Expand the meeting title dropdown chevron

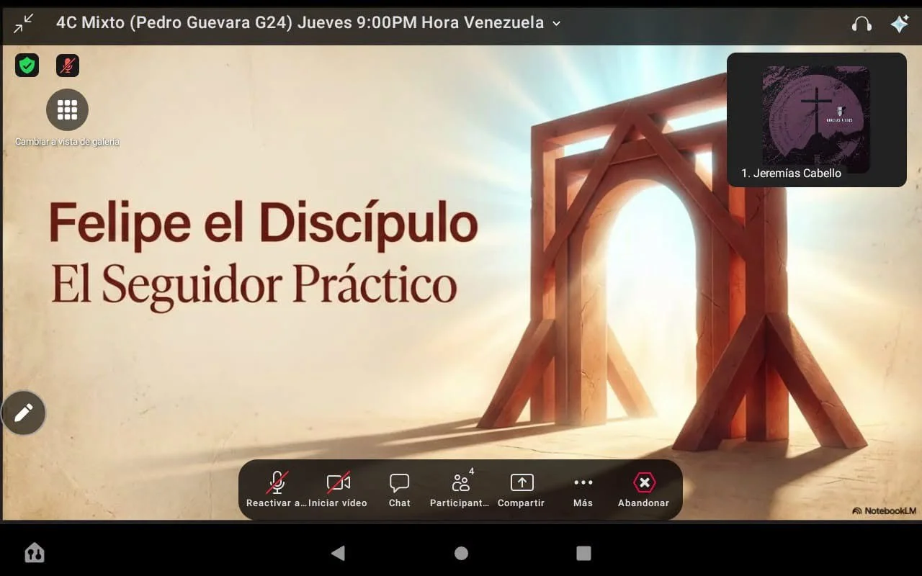click(556, 24)
